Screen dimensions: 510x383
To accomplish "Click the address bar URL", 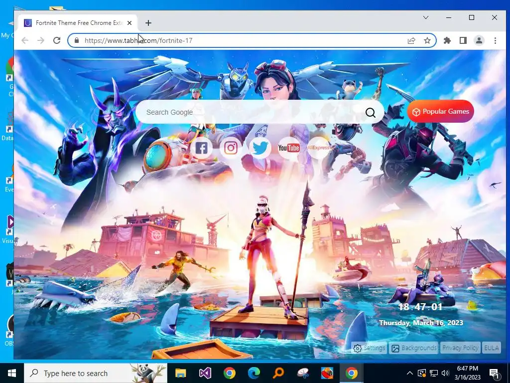I will [138, 40].
